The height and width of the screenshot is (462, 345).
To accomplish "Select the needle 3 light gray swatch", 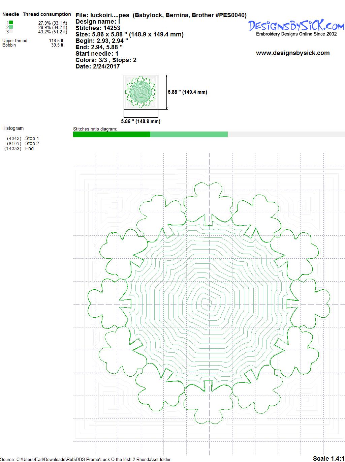I will tap(11, 31).
